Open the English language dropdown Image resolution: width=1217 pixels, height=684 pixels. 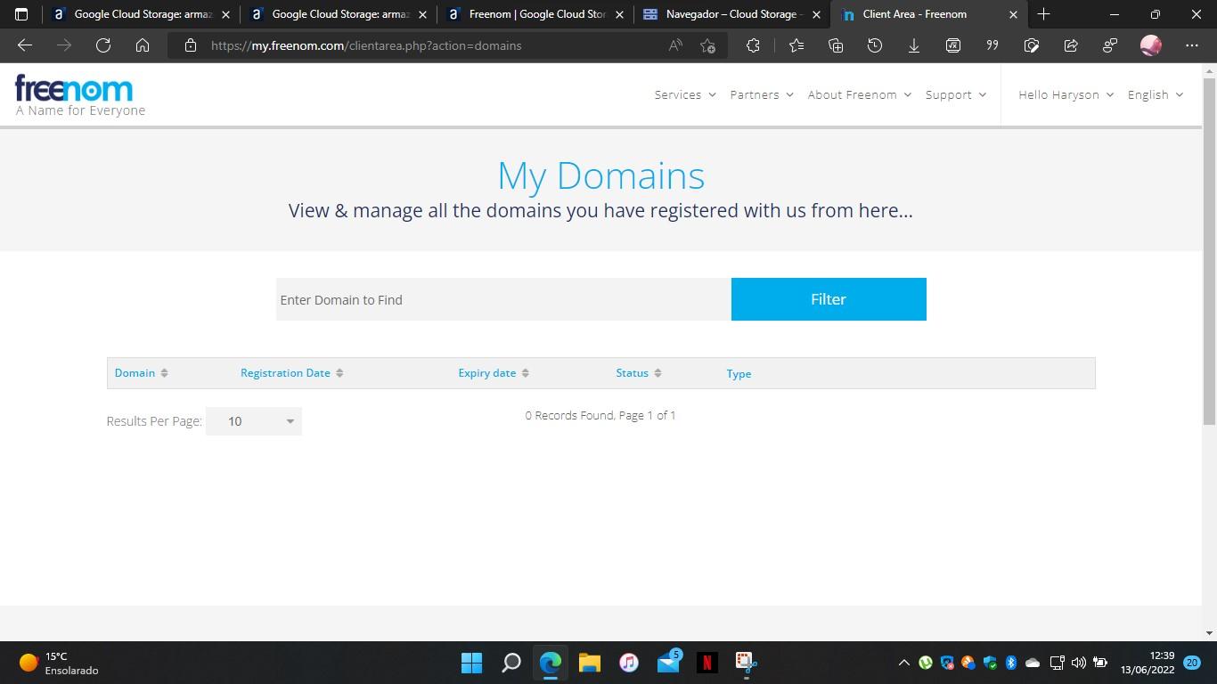pyautogui.click(x=1156, y=94)
